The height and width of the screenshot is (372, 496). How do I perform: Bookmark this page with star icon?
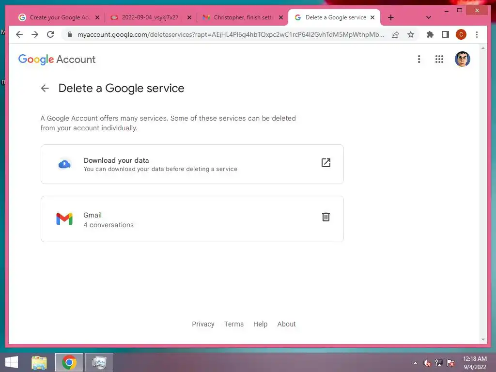(x=411, y=34)
